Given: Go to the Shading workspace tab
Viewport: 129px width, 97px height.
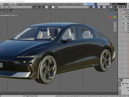Looking at the screenshot, I should pos(45,4).
